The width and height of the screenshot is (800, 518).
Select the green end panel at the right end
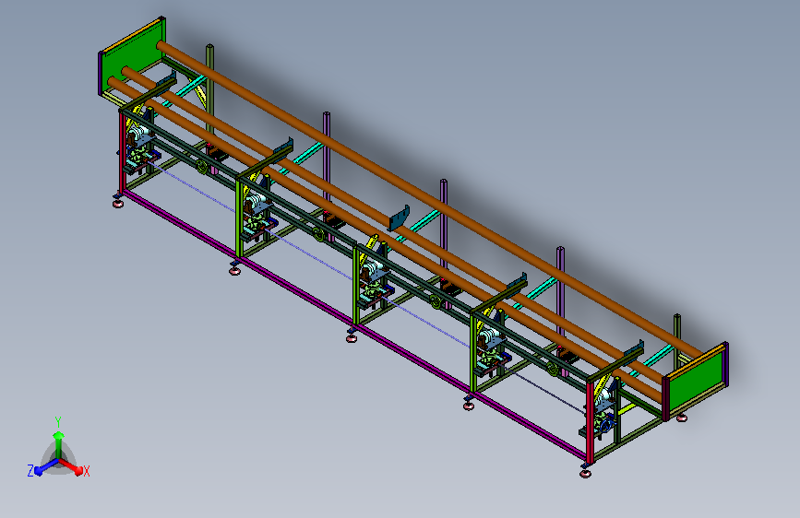(696, 382)
